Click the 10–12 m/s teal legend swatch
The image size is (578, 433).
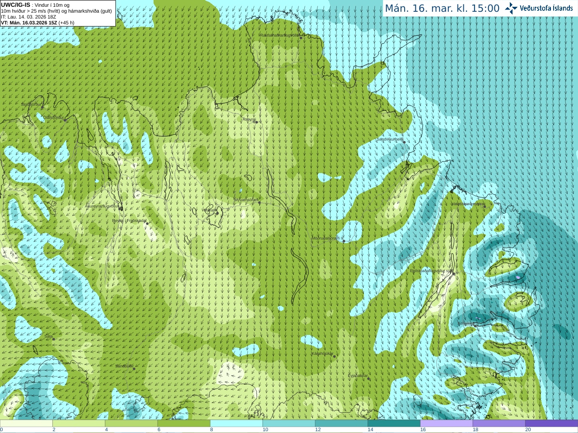coord(289,424)
